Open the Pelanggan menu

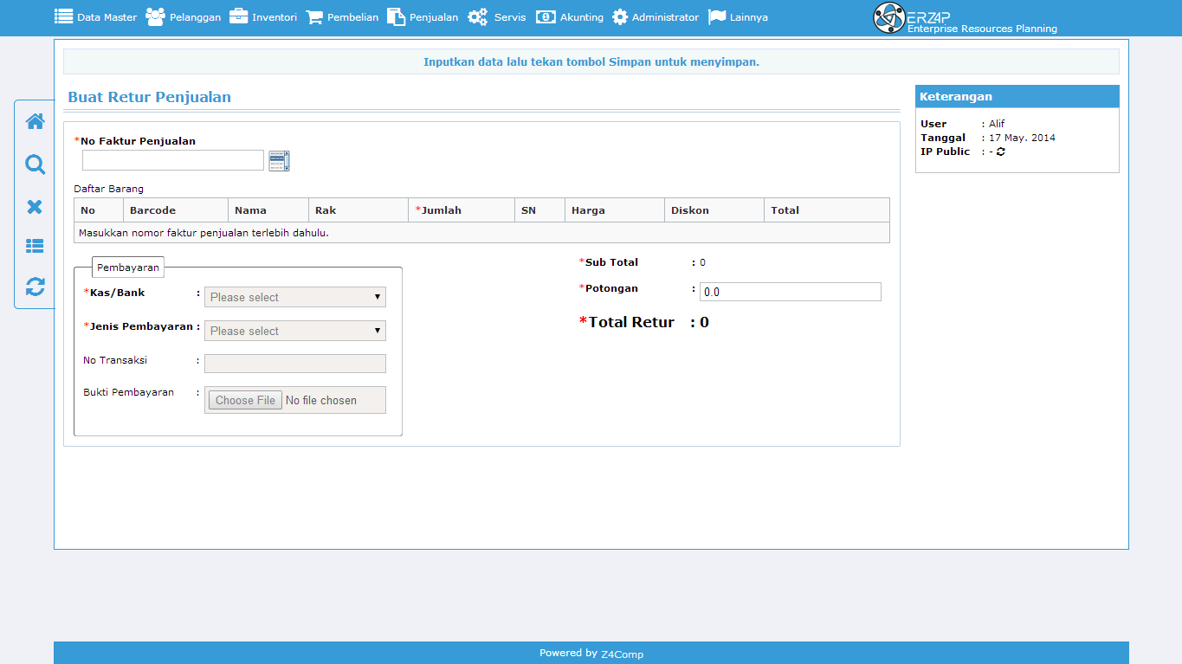coord(184,16)
